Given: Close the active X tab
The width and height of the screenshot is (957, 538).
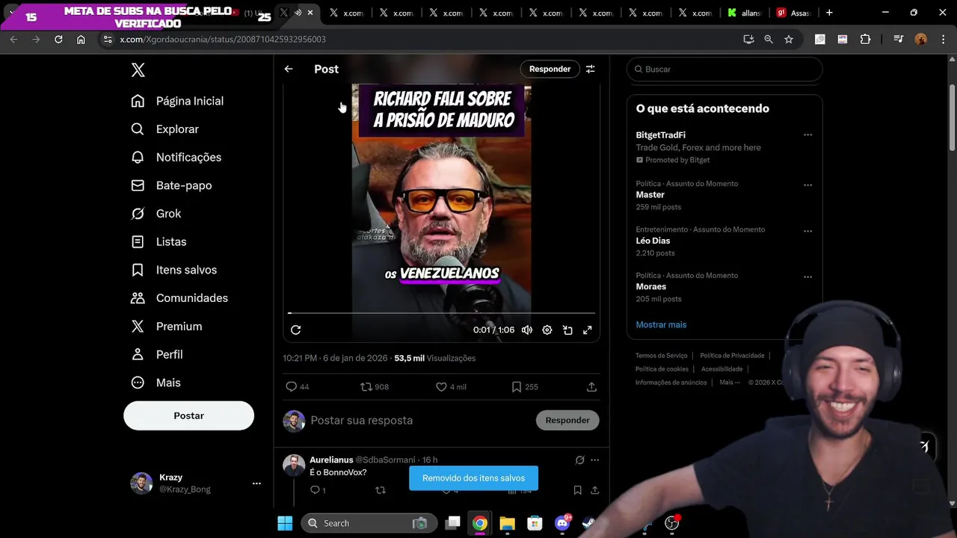Looking at the screenshot, I should (x=310, y=13).
